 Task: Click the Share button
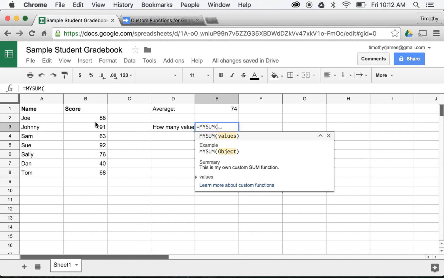409,58
